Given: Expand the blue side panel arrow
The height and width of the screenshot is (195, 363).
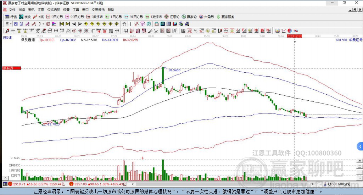Looking at the screenshot, I should 360,146.
